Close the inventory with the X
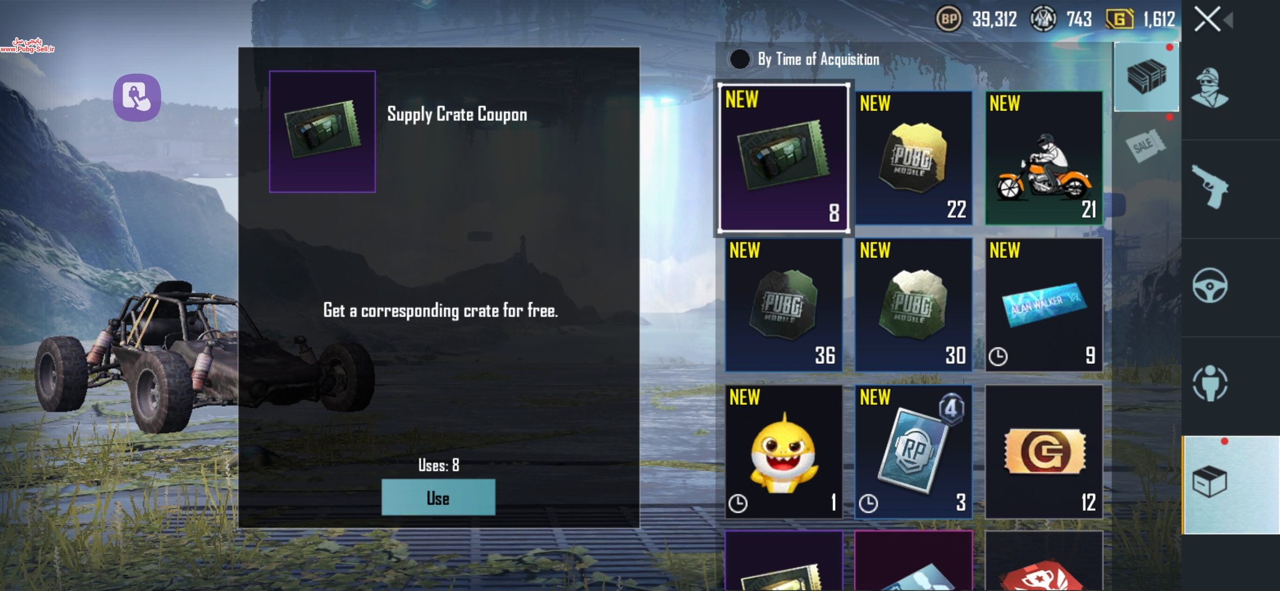 (x=1207, y=19)
